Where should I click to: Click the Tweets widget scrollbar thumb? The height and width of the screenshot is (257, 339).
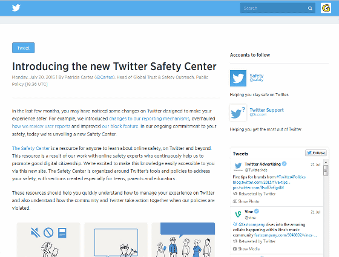(326, 171)
